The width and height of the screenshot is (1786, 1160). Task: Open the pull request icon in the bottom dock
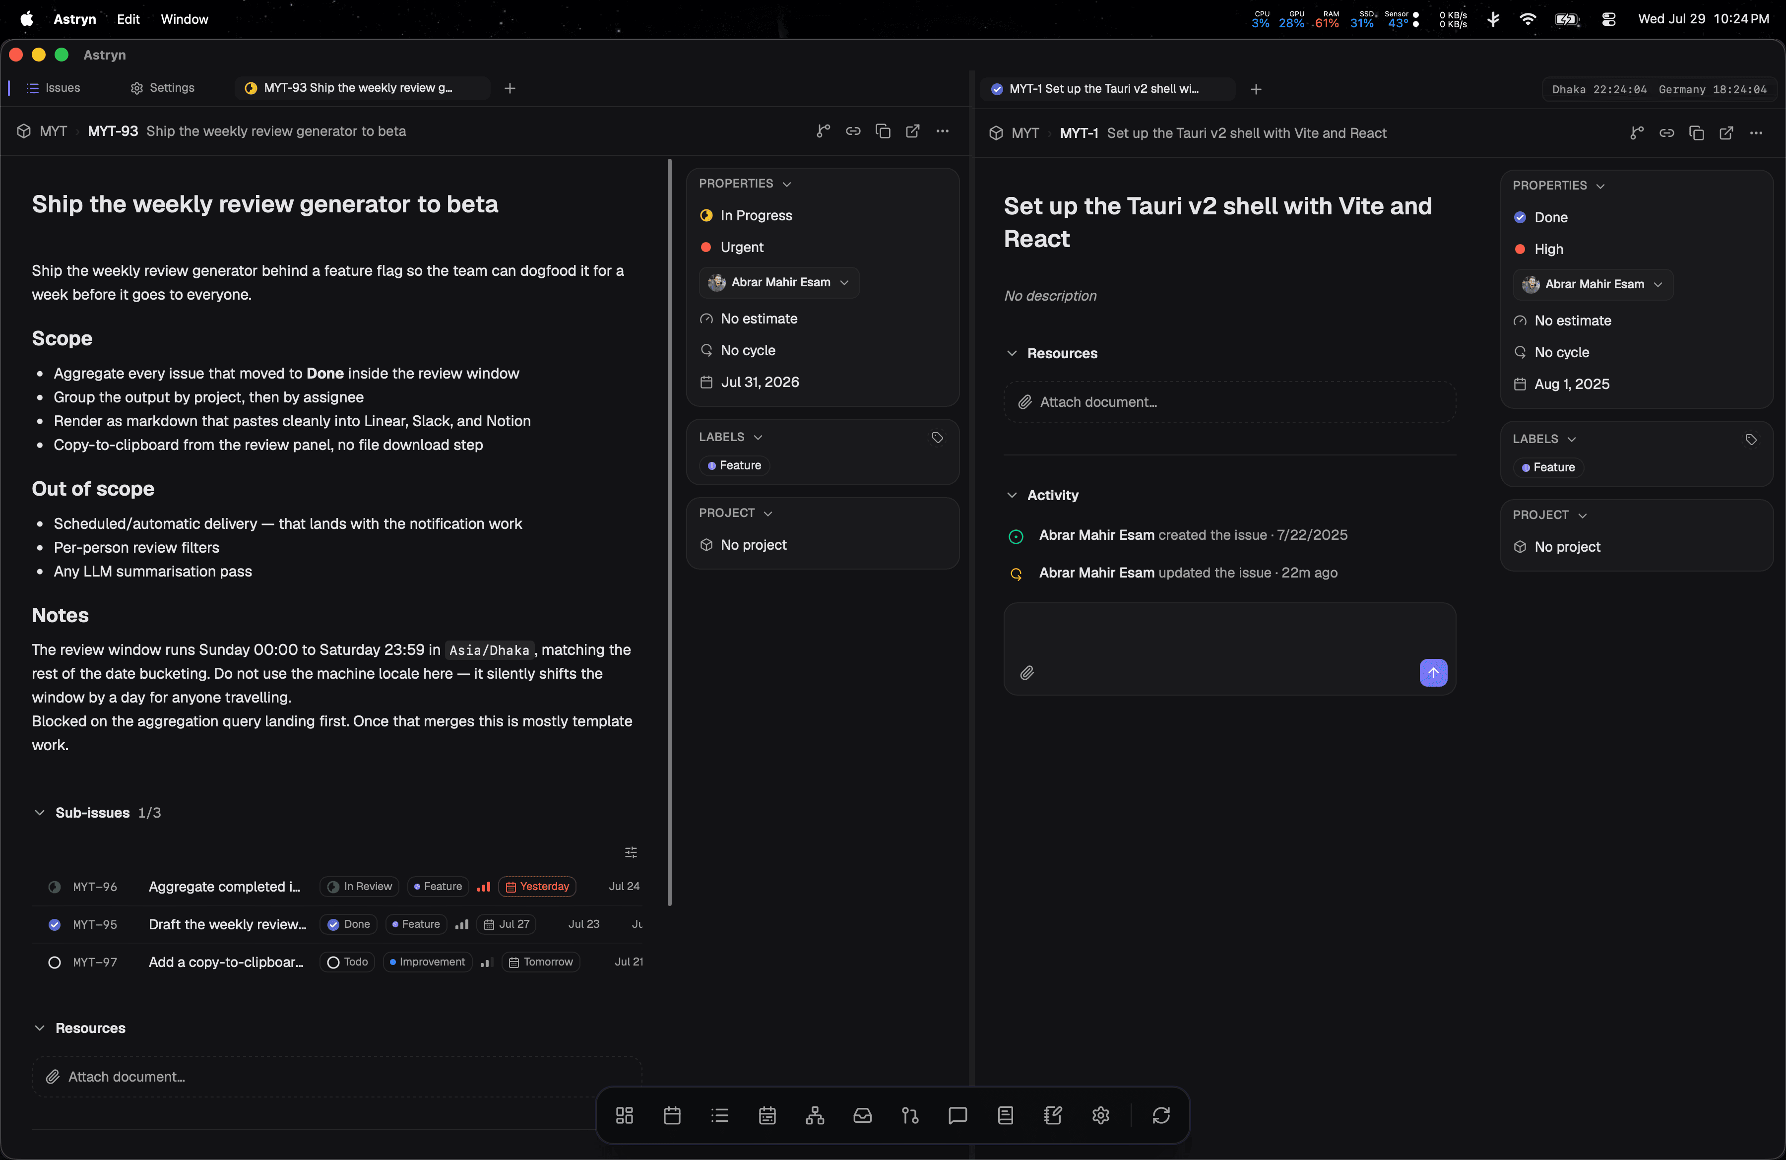click(910, 1115)
